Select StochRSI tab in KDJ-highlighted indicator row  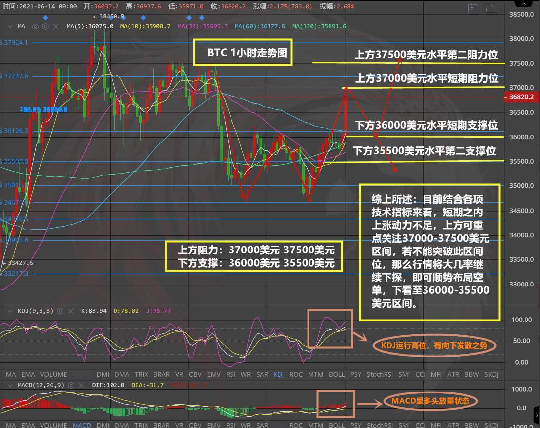380,374
